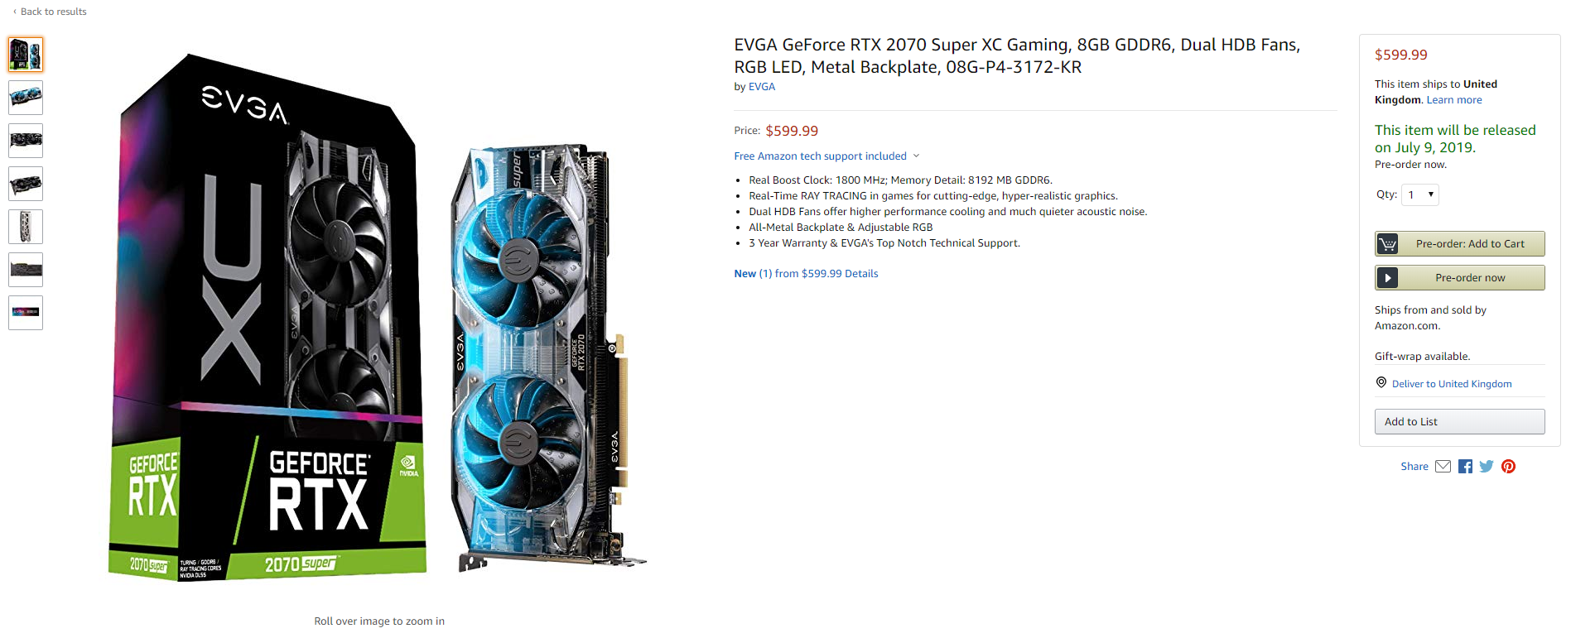
Task: Share the product on Twitter
Action: (x=1487, y=466)
